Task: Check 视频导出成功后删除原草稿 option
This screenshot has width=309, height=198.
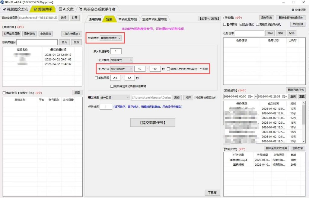Action: coord(112,86)
